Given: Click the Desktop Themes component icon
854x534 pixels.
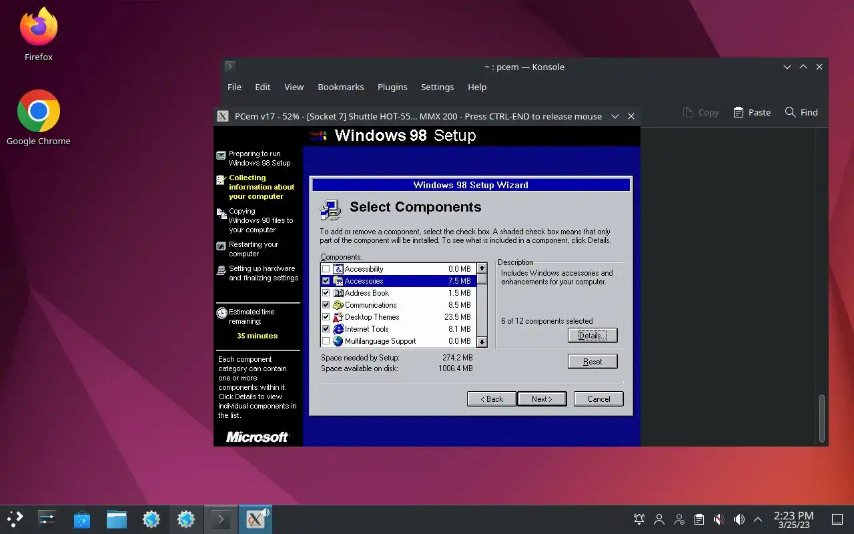Looking at the screenshot, I should pyautogui.click(x=338, y=317).
